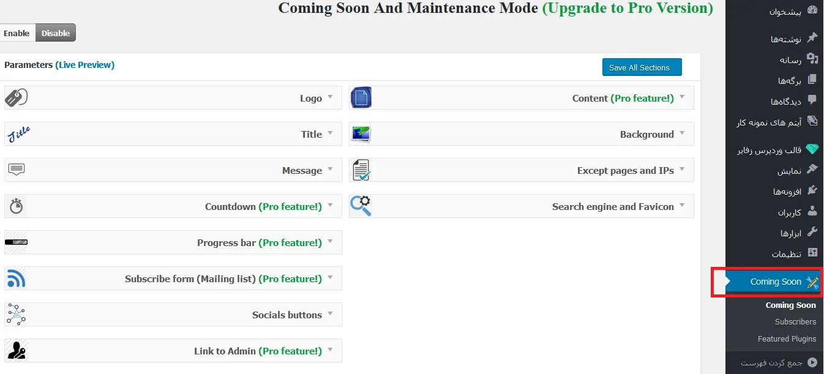824x374 pixels.
Task: Click the Save All Sections button
Action: [642, 67]
